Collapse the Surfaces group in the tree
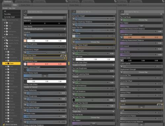The image size is (165, 126). (x=5, y=49)
